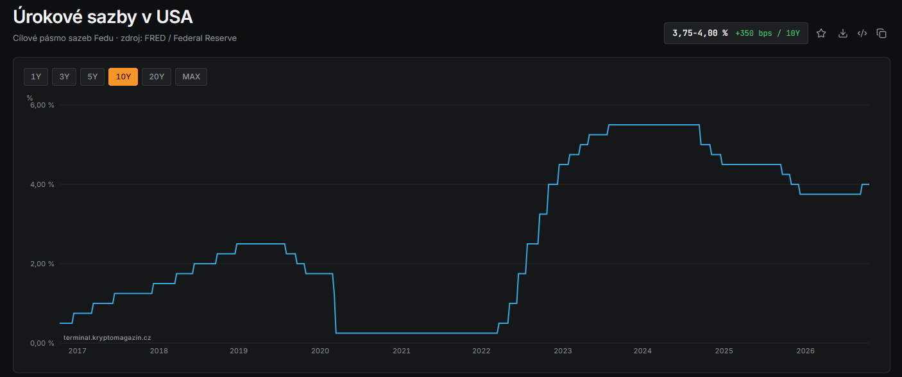Click the 2,00 % axis label
The height and width of the screenshot is (377, 902).
pyautogui.click(x=42, y=264)
